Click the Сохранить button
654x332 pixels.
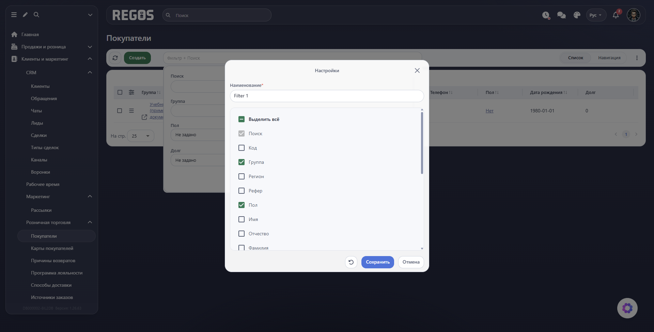377,262
